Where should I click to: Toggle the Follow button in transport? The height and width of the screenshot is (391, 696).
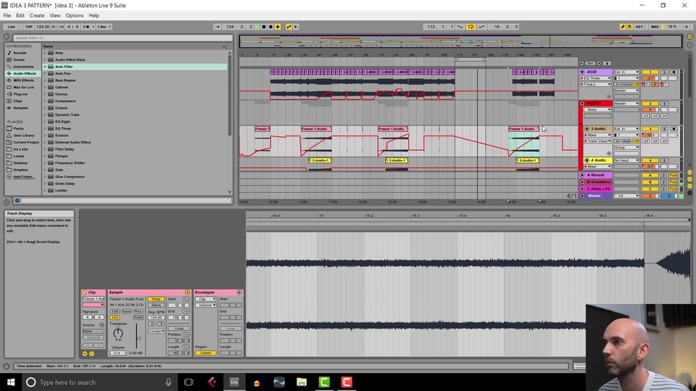coord(217,27)
